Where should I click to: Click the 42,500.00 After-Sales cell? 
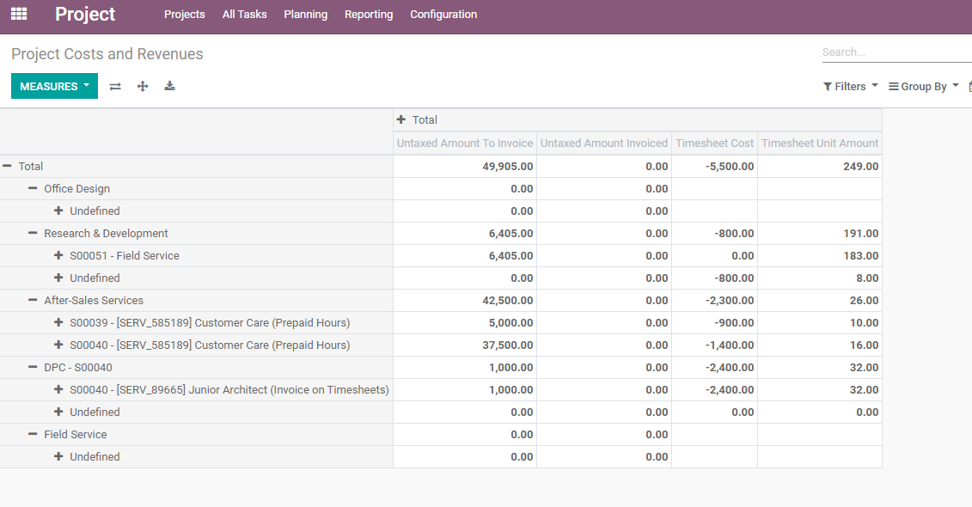pos(465,300)
